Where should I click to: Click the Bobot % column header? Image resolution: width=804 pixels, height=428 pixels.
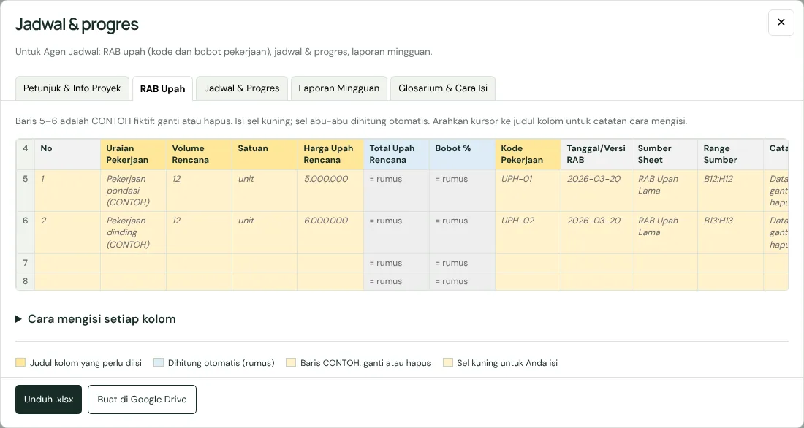tap(462, 154)
